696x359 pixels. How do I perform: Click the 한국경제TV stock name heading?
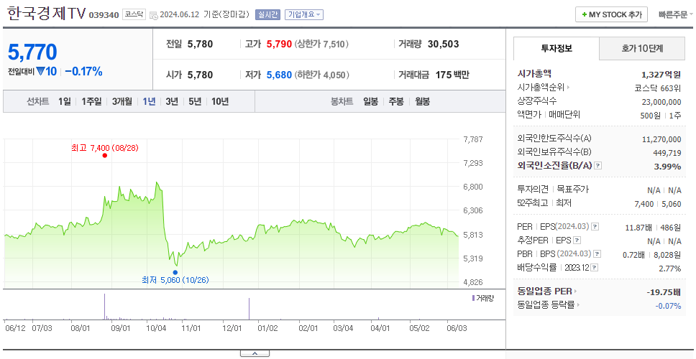coord(46,14)
